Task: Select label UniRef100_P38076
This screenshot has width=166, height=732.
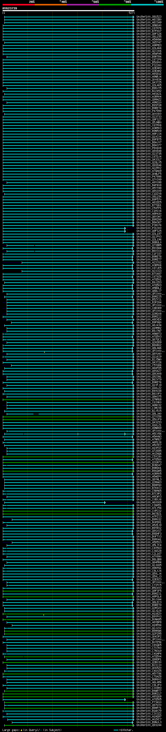Action: [x=149, y=225]
